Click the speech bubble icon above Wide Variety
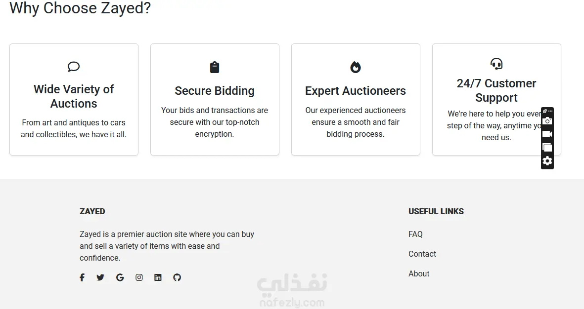The width and height of the screenshot is (584, 309). pyautogui.click(x=74, y=67)
